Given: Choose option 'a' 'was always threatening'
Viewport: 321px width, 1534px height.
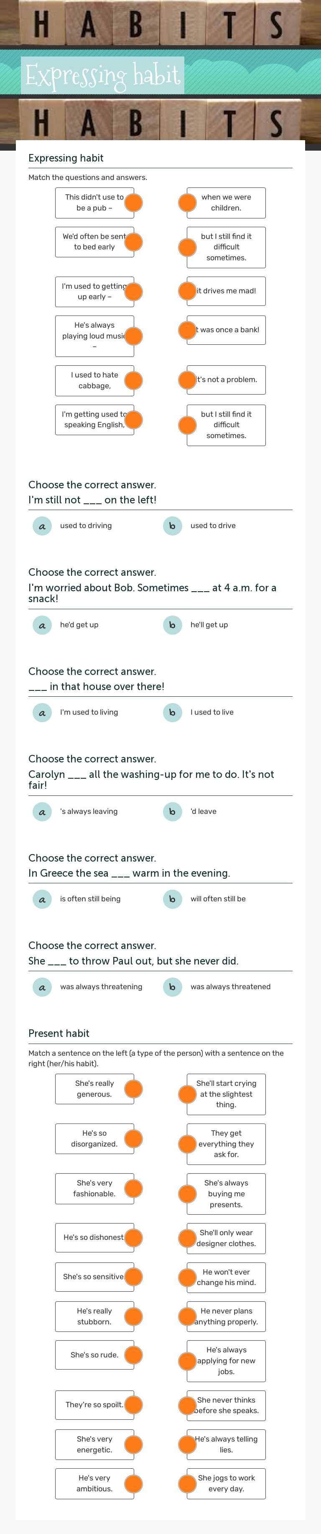Looking at the screenshot, I should pos(41,986).
